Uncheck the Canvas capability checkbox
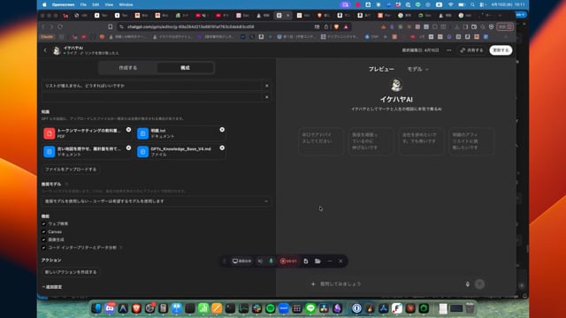 click(x=43, y=231)
